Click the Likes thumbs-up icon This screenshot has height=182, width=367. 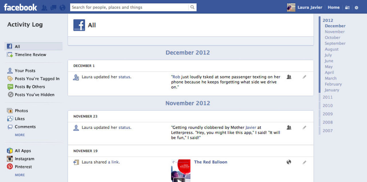pyautogui.click(x=10, y=119)
